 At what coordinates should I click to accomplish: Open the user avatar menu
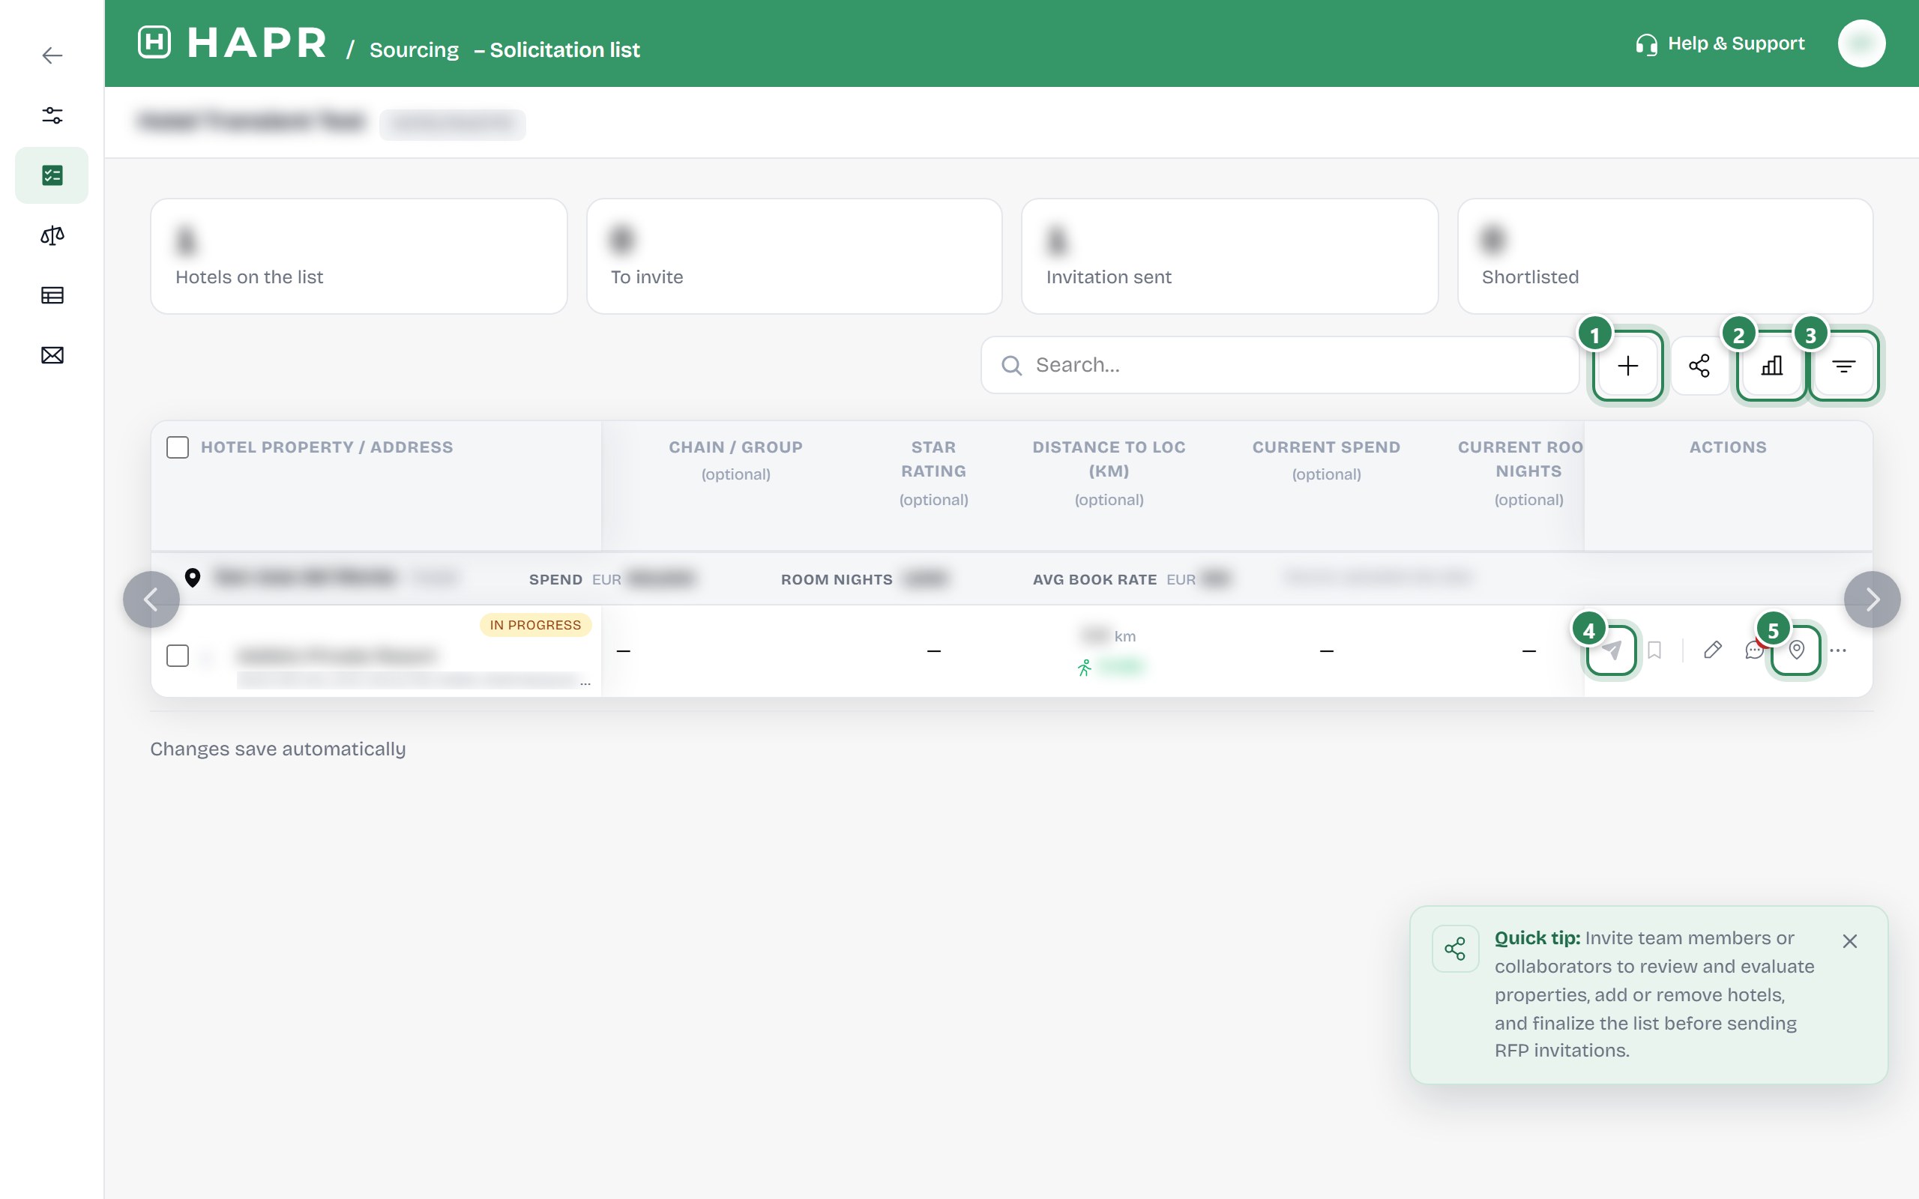point(1861,43)
